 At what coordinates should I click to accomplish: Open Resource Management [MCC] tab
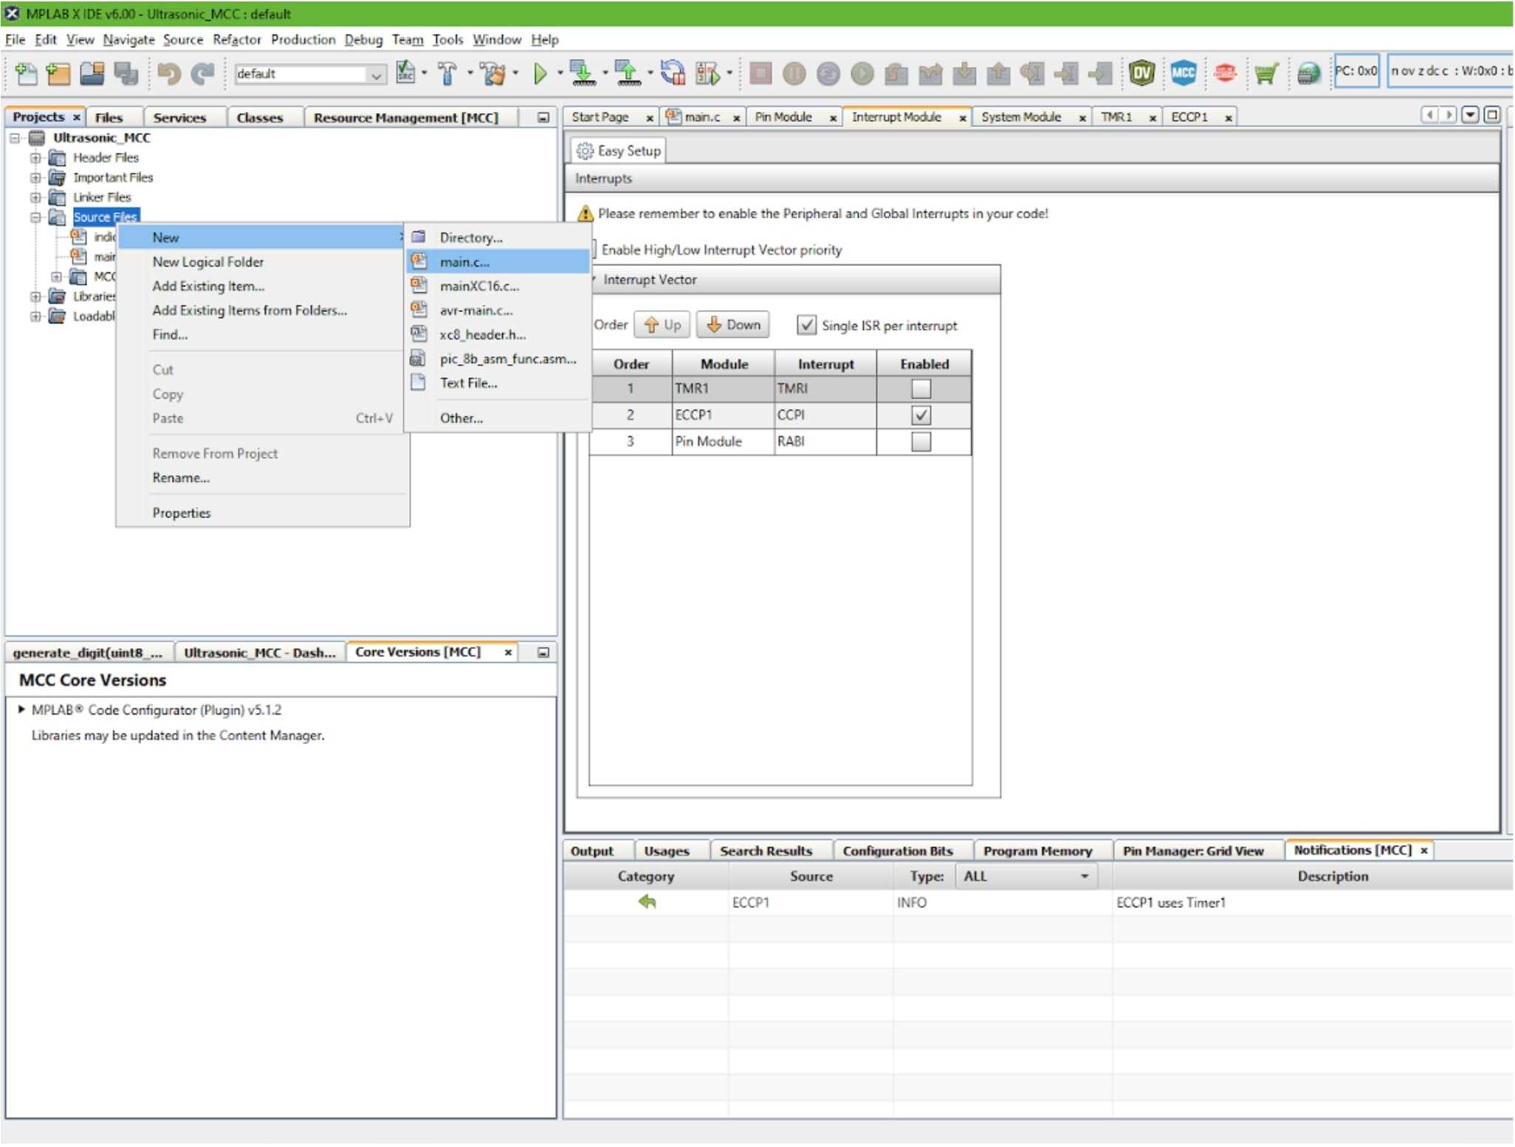[x=405, y=117]
